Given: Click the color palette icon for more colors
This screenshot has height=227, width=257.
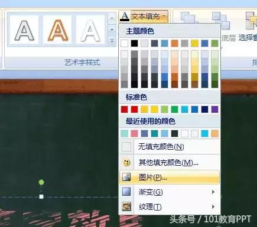Looking at the screenshot, I should [x=126, y=162].
